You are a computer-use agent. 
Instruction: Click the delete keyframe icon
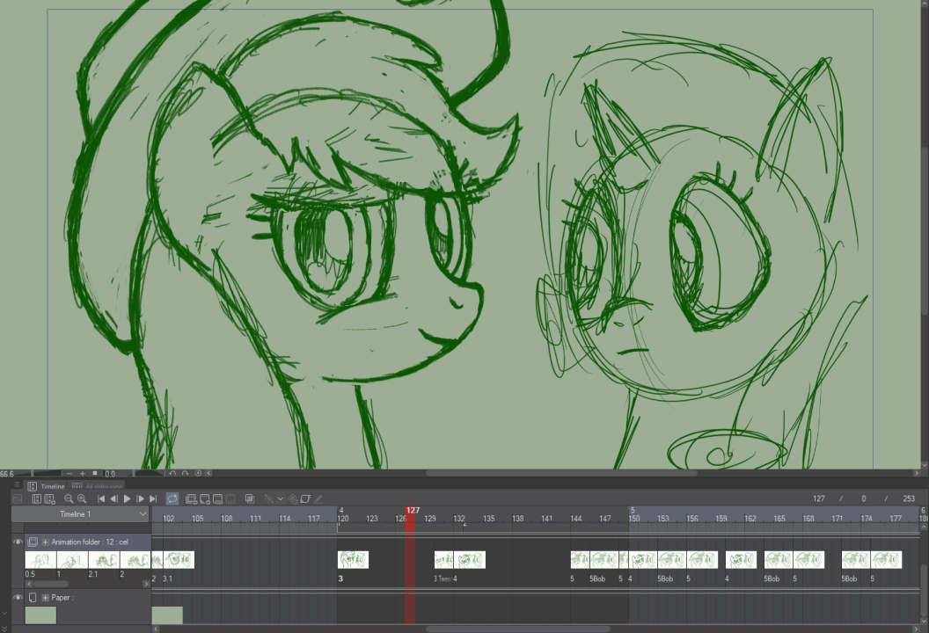click(293, 499)
